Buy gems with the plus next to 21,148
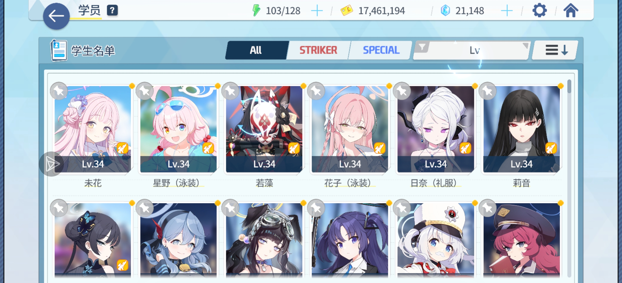 507,11
